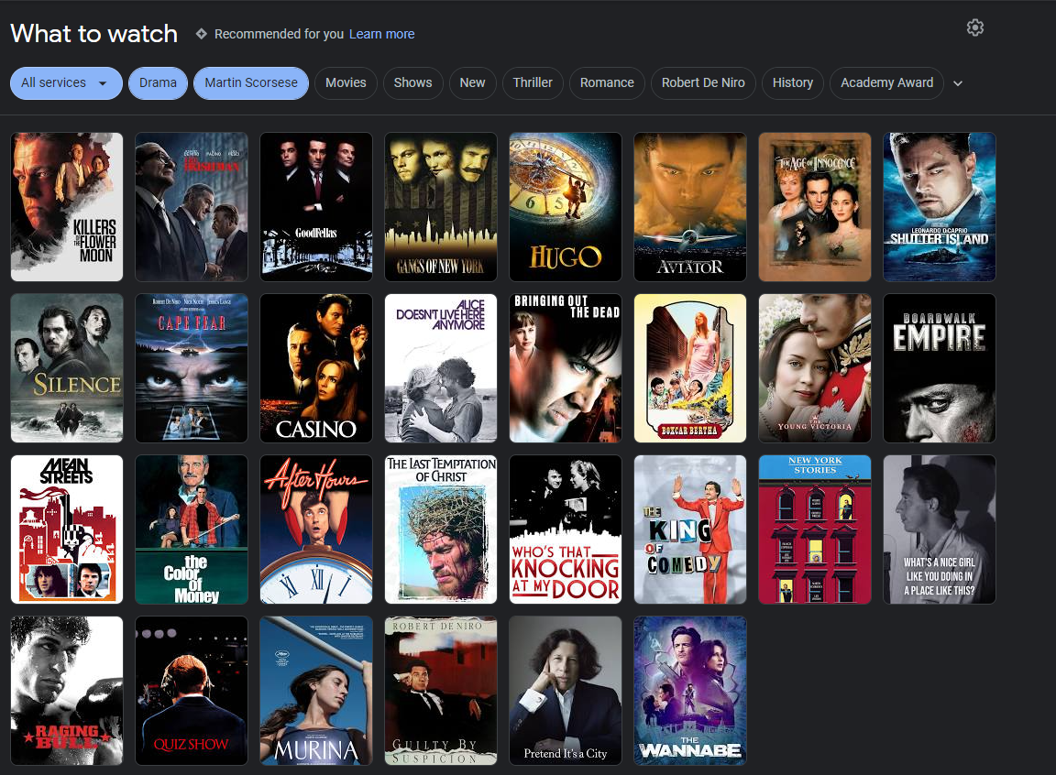Image resolution: width=1056 pixels, height=775 pixels.
Task: Open the New York Stories poster
Action: coord(814,529)
